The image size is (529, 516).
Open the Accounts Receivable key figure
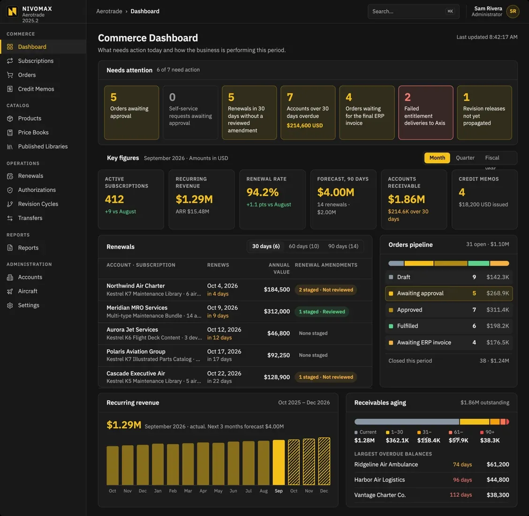pos(414,199)
